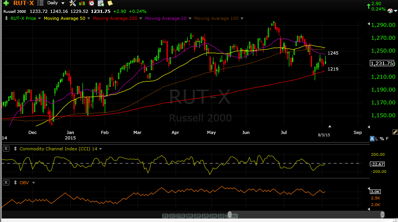This screenshot has width=398, height=222.
Task: Click the RUT-X ticker symbol
Action: coord(23,3)
